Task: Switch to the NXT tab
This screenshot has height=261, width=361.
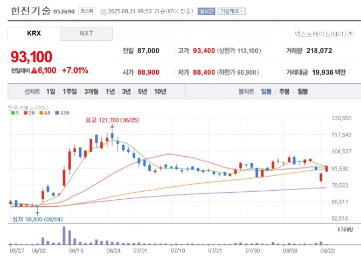Action: pos(86,33)
